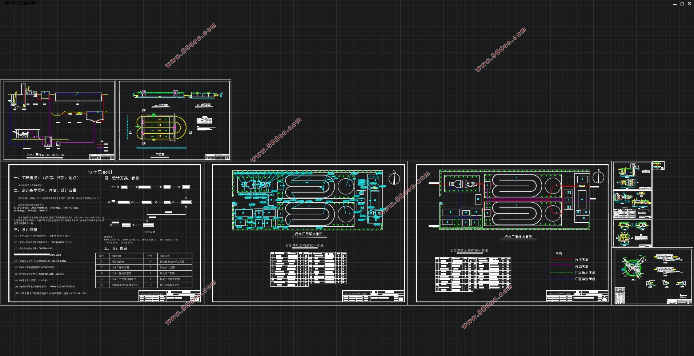Open the 二维线框 visual style dropdown
This screenshot has width=694, height=356.
point(27,3)
